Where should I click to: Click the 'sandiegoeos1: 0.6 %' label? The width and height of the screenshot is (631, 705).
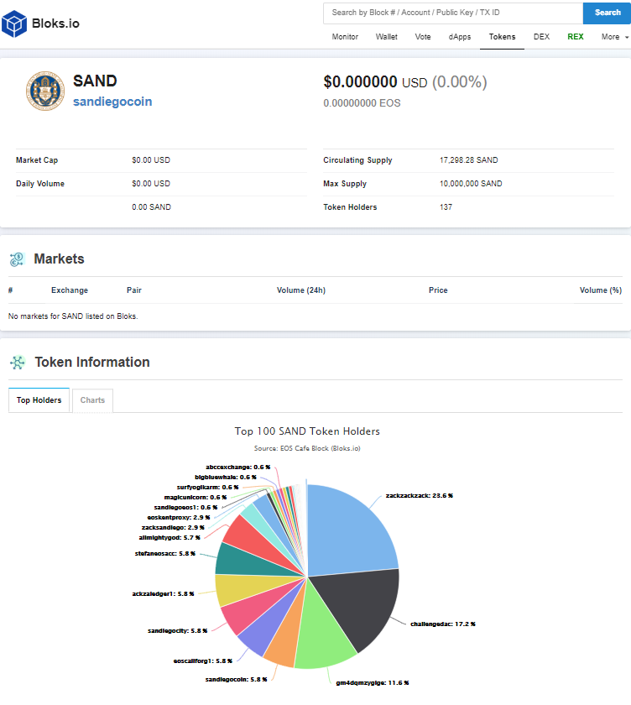(185, 507)
